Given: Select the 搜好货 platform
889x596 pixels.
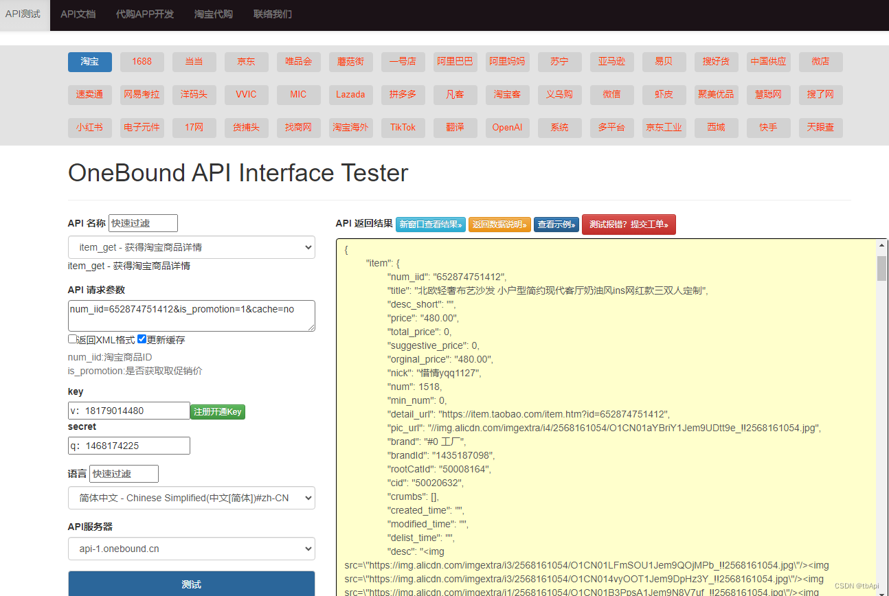Looking at the screenshot, I should pos(717,62).
